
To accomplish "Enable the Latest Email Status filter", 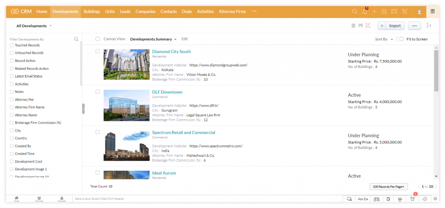I will pyautogui.click(x=12, y=76).
